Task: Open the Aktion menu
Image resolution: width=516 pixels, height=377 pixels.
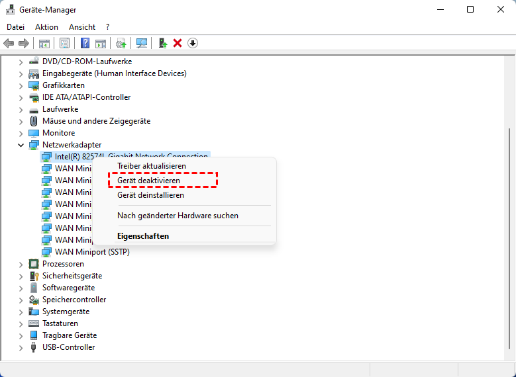Action: coord(47,27)
